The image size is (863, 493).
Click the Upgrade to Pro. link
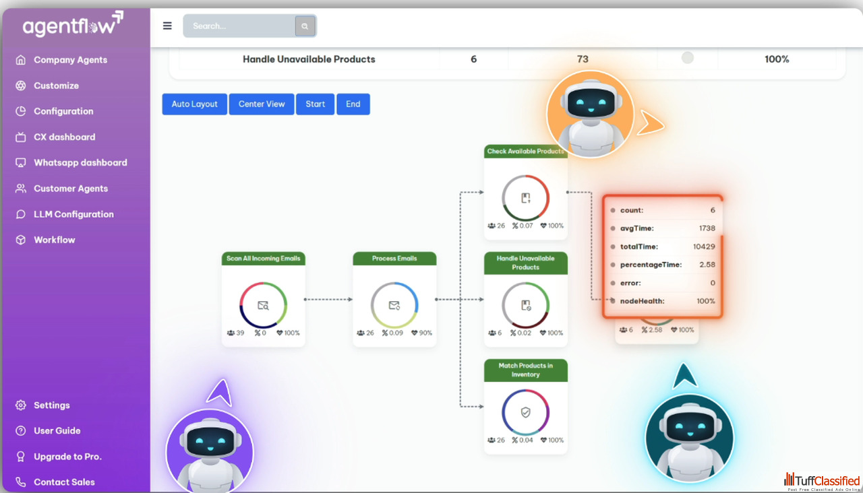tap(67, 457)
